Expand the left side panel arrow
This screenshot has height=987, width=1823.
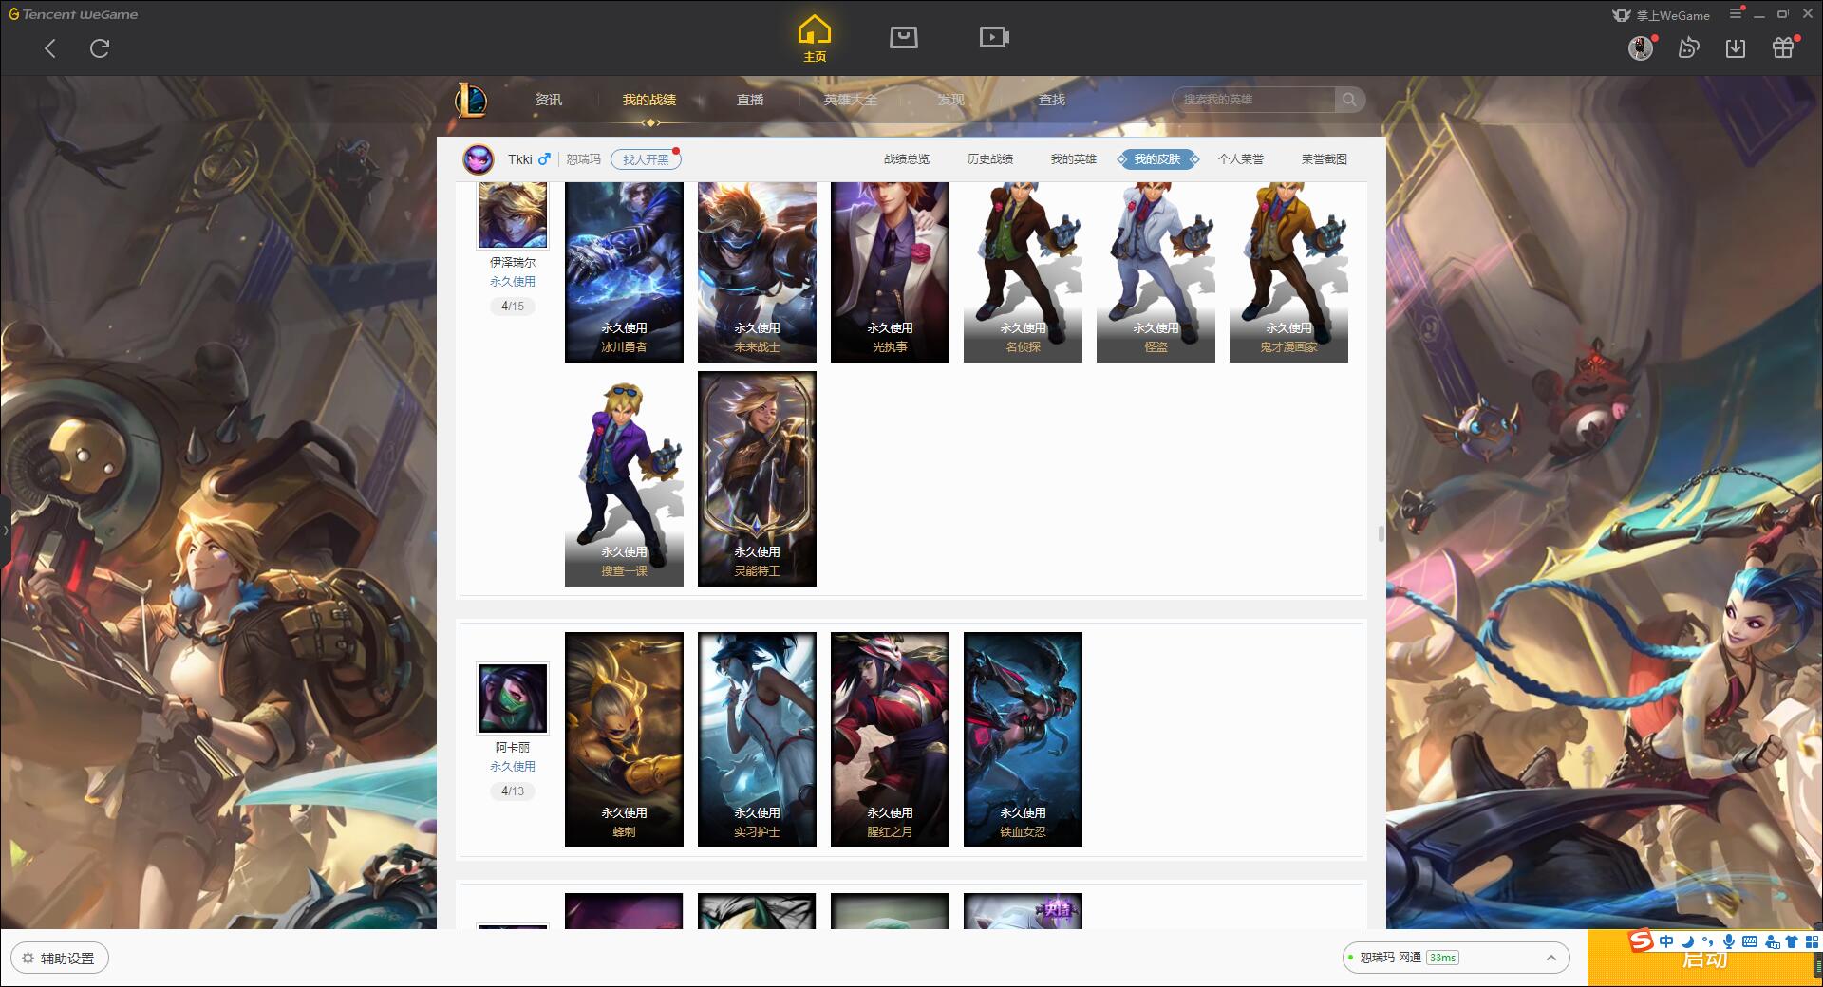[x=5, y=530]
